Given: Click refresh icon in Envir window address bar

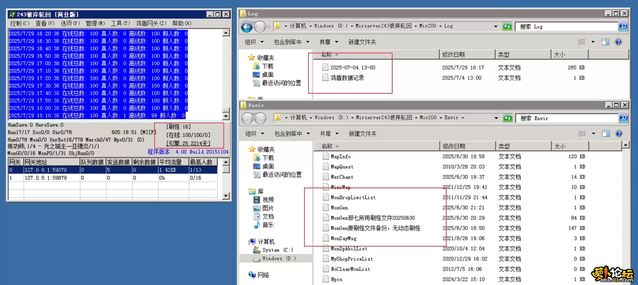Looking at the screenshot, I should click(x=508, y=118).
